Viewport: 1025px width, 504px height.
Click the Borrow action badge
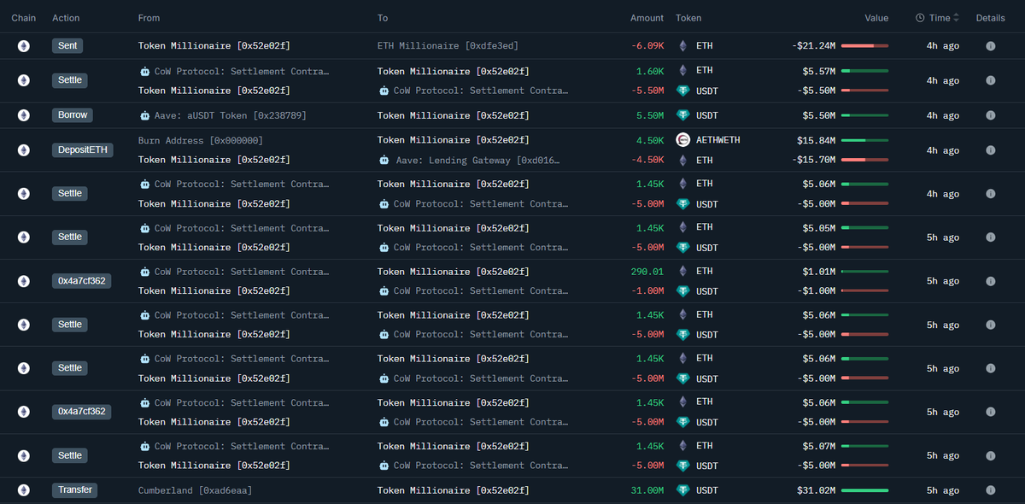[72, 115]
